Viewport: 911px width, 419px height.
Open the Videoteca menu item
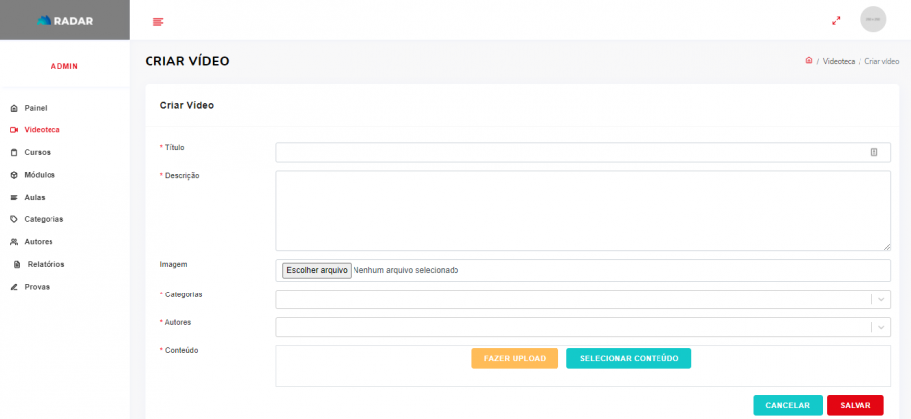(x=42, y=130)
